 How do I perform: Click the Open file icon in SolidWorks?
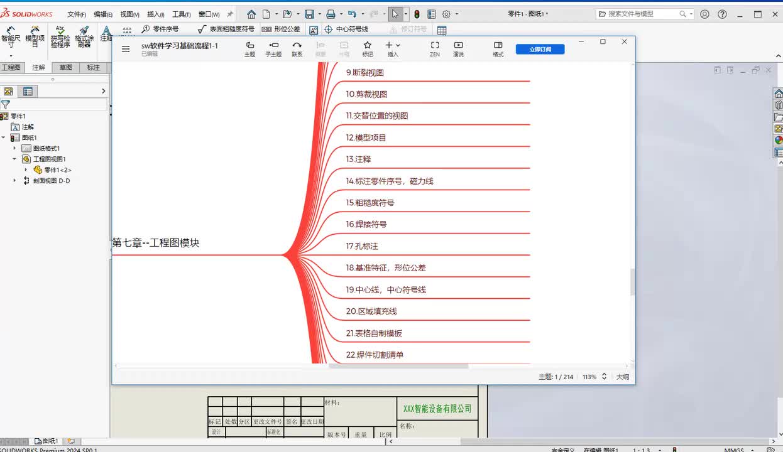[x=287, y=14]
